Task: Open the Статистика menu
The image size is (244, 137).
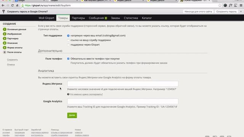Action: click(131, 18)
